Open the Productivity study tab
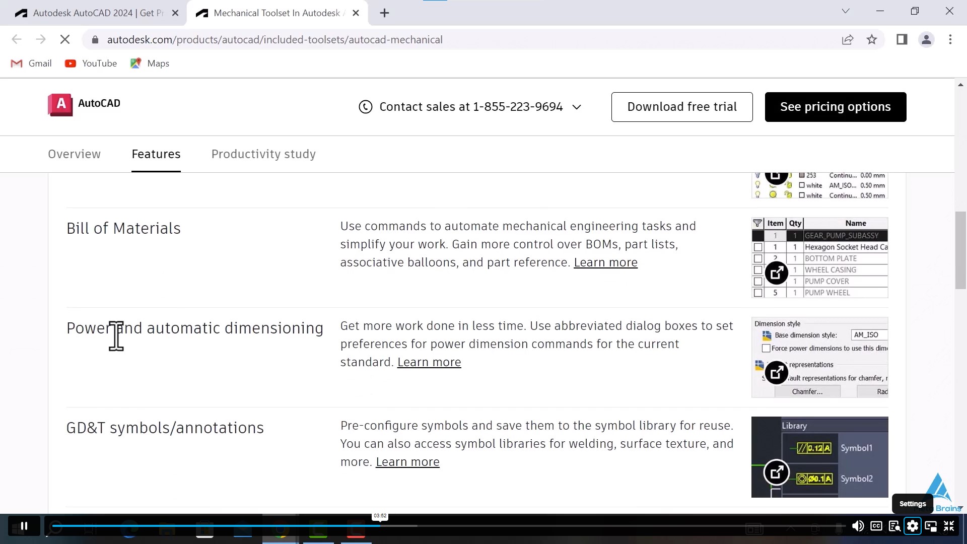Viewport: 967px width, 544px height. (263, 154)
